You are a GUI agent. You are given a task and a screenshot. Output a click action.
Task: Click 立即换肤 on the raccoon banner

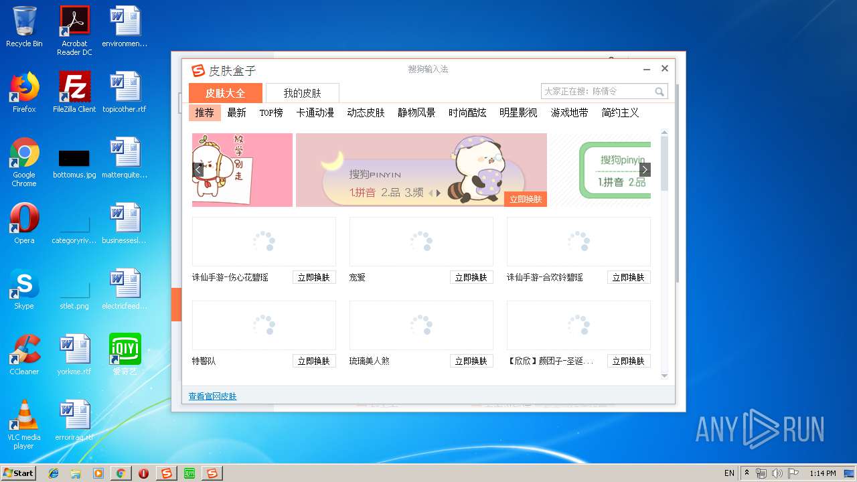(x=526, y=199)
